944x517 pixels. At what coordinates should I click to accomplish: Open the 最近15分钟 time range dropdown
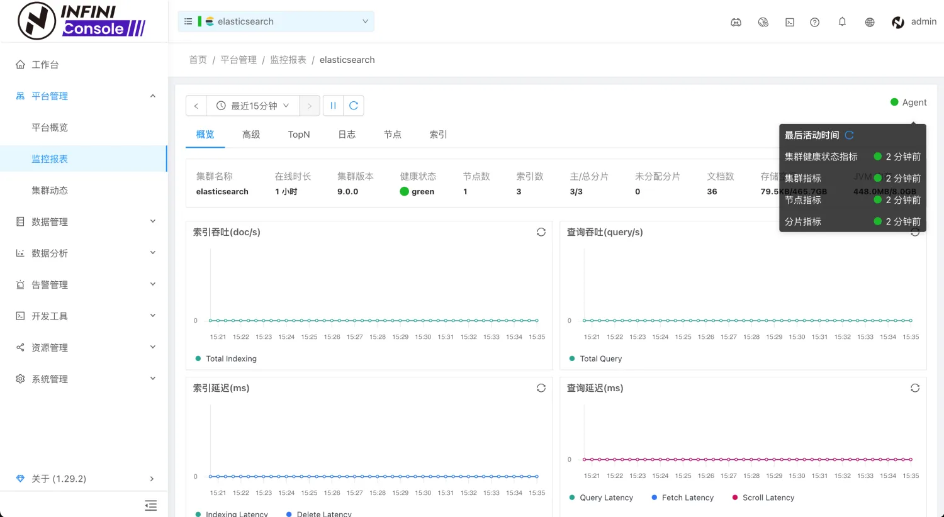coord(253,106)
